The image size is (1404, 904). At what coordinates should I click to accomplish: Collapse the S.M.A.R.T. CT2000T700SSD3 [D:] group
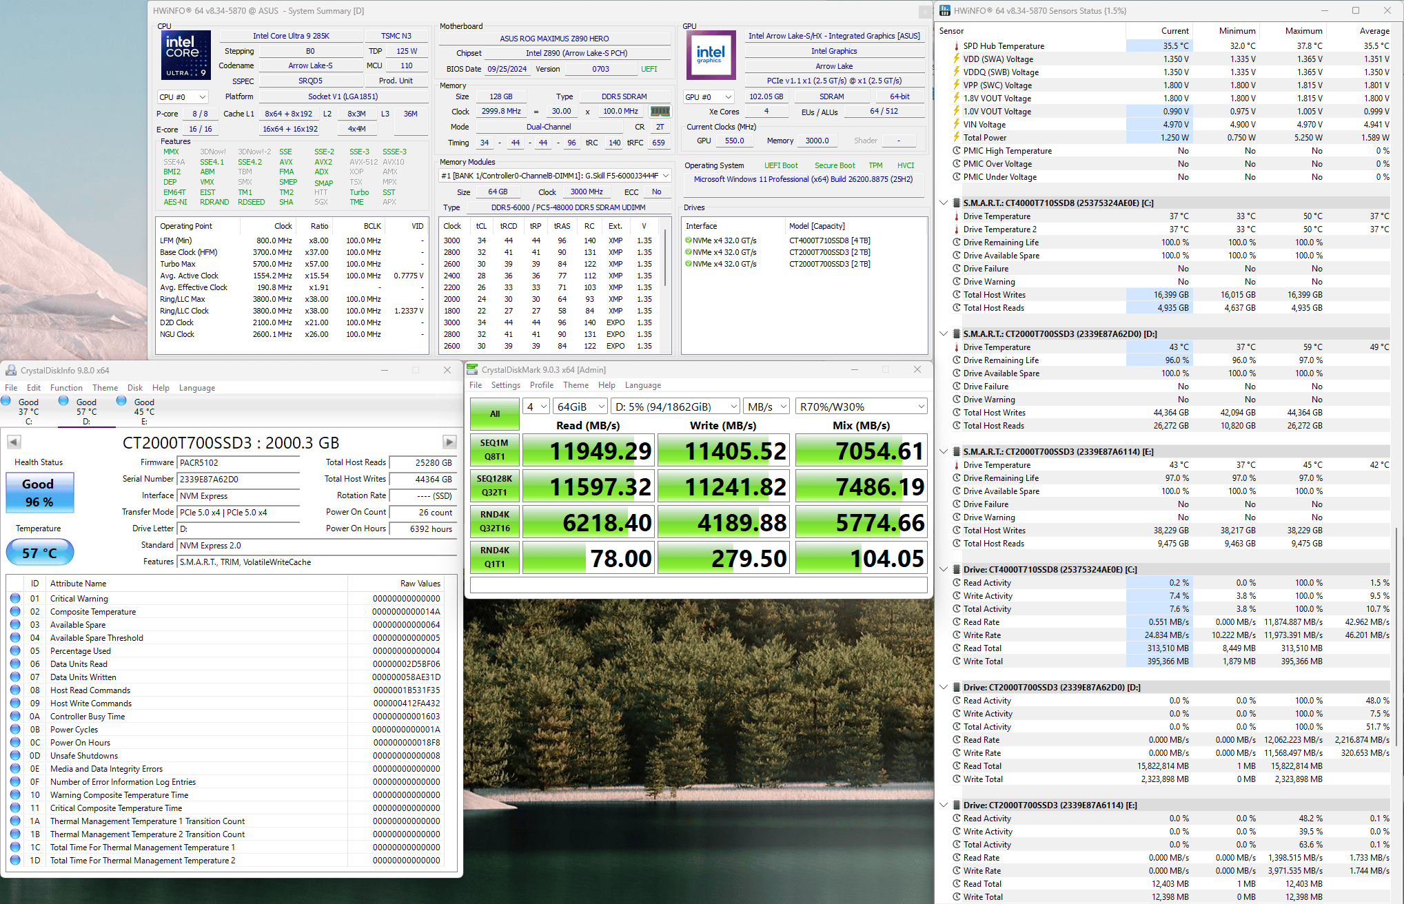pos(944,334)
